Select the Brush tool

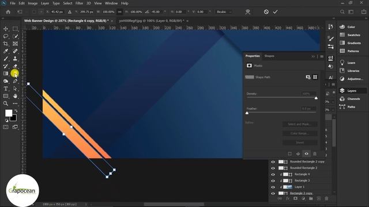point(6,59)
